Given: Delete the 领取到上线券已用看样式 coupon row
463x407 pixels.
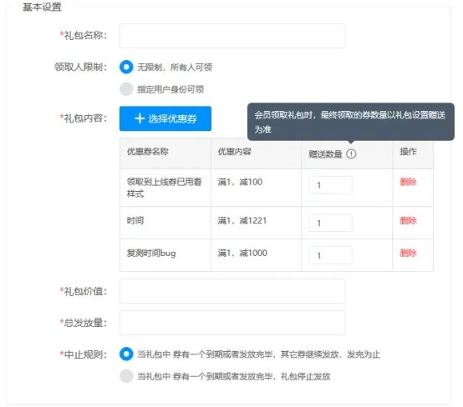Looking at the screenshot, I should pyautogui.click(x=408, y=182).
